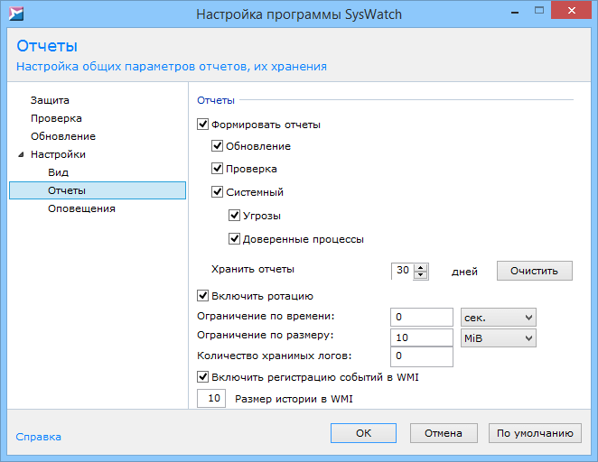
Task: Toggle Включить регистрацию событий в WMI
Action: (x=202, y=376)
